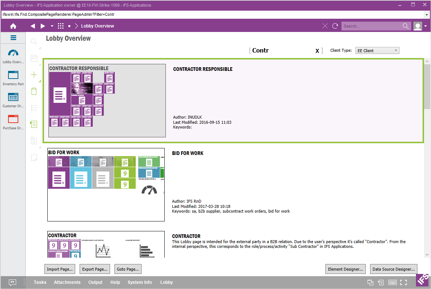Select the Bid For Work lobby thumbnail
Viewport: 431px width, 289px height.
(x=106, y=185)
